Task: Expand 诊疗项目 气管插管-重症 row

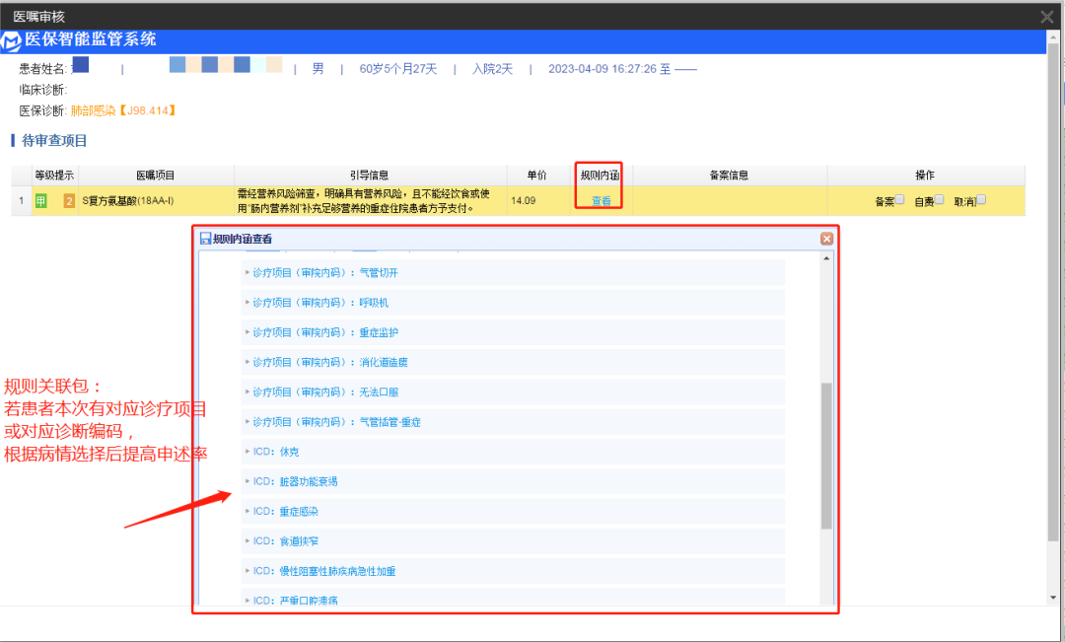Action: (513, 422)
